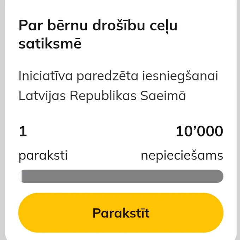Screen dimensions: 240x240
Task: Click the yellow Parakstīt button
Action: click(x=121, y=212)
